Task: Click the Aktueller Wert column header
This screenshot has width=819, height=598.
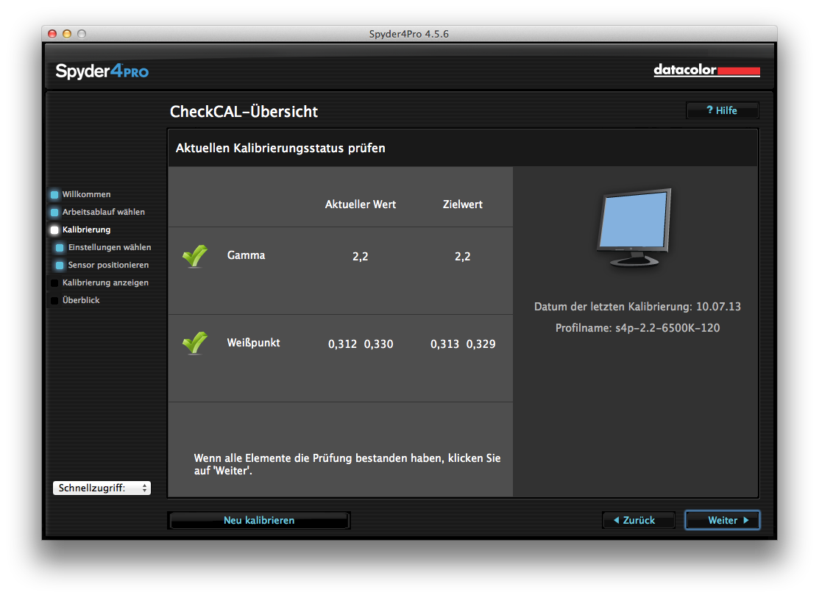Action: [x=361, y=204]
